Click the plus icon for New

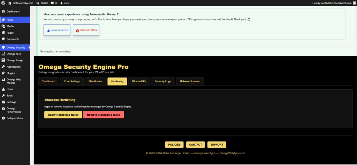point(61,3)
